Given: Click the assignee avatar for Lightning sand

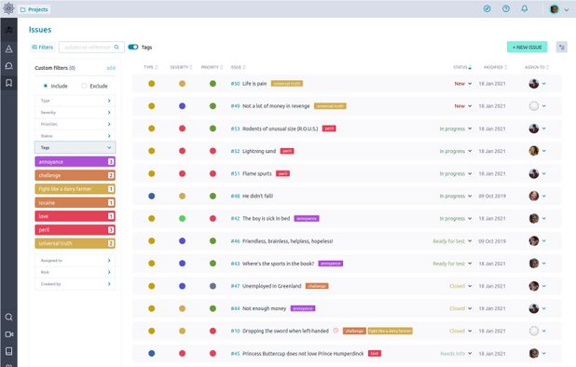Looking at the screenshot, I should coord(534,151).
